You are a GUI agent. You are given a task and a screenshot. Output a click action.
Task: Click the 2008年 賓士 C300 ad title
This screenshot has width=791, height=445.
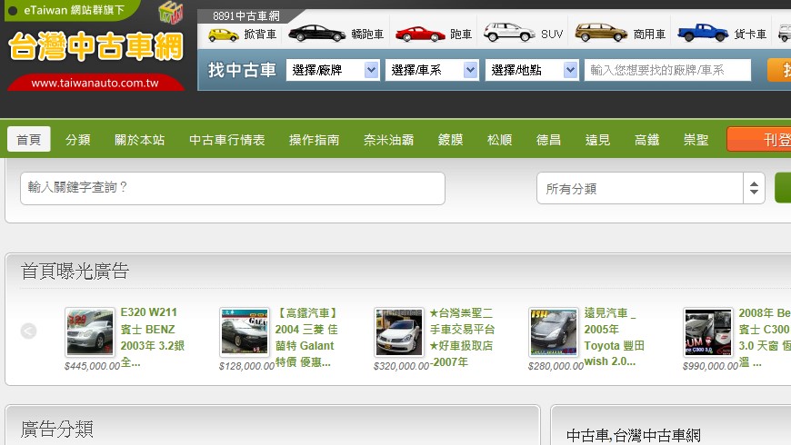765,337
